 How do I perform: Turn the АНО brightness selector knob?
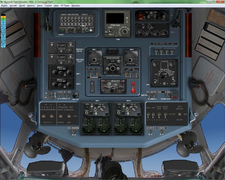point(179,114)
